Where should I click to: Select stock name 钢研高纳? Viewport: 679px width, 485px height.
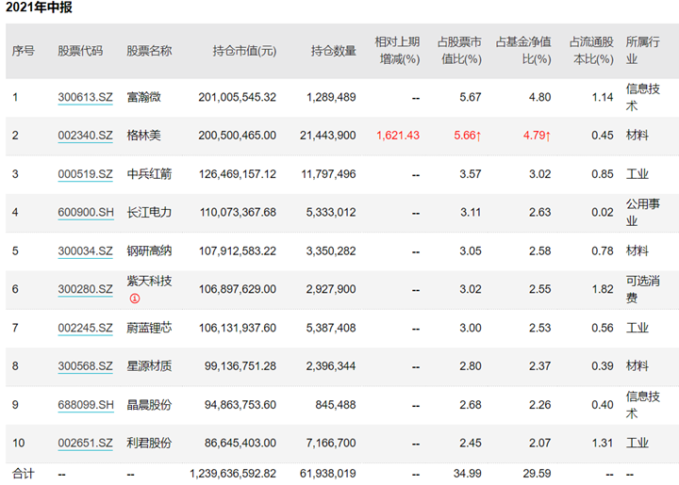point(149,251)
